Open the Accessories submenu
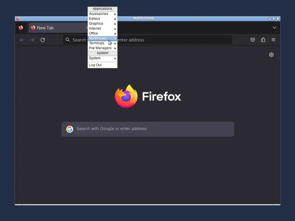This screenshot has height=221, width=295. pos(102,14)
